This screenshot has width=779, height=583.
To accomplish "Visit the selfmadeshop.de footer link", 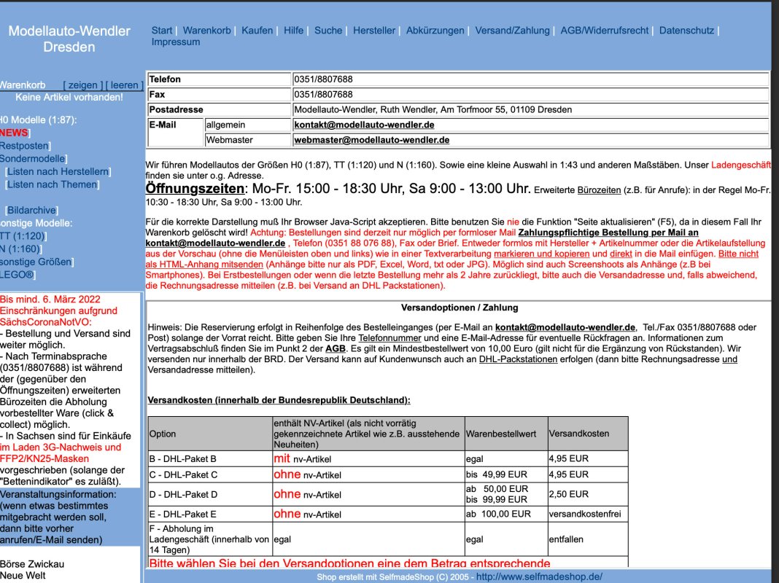I will coord(539,576).
